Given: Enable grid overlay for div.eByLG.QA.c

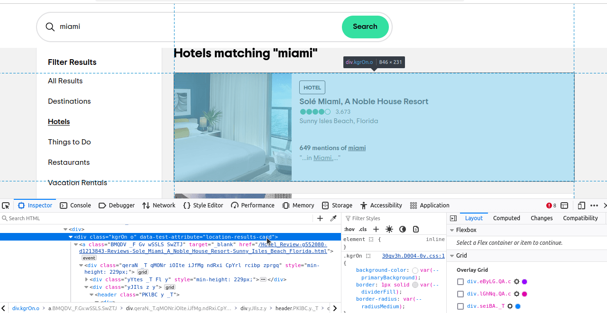Looking at the screenshot, I should coord(460,282).
